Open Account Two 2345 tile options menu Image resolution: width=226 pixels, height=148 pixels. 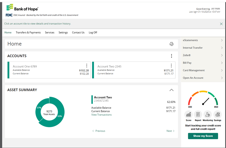coord(171,66)
